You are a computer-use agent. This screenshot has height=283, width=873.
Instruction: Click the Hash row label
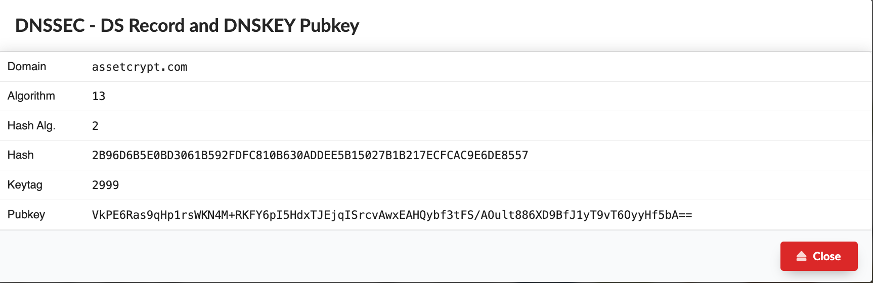pyautogui.click(x=21, y=155)
